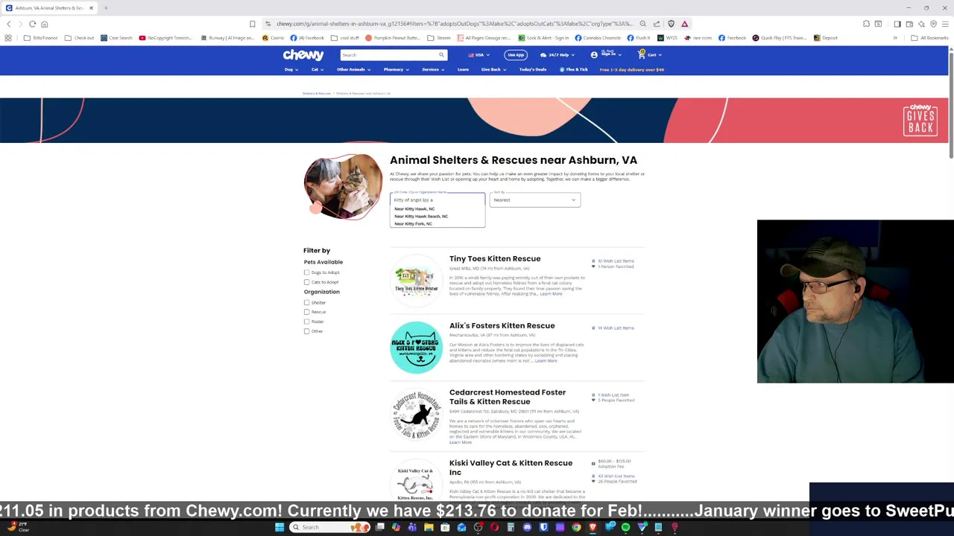954x536 pixels.
Task: Open Flea & Tick navigation item
Action: point(574,69)
